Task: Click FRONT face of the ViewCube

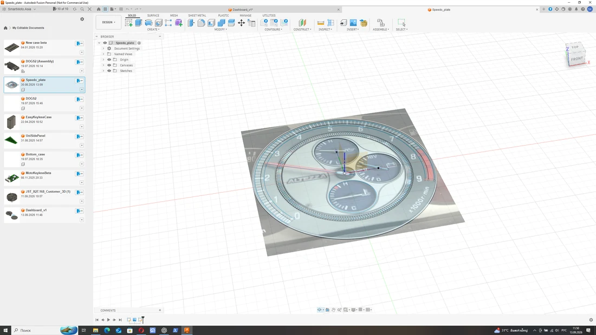Action: (576, 59)
